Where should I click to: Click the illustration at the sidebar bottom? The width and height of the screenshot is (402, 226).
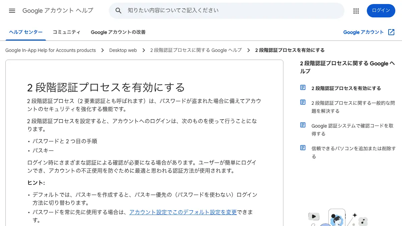(338, 217)
